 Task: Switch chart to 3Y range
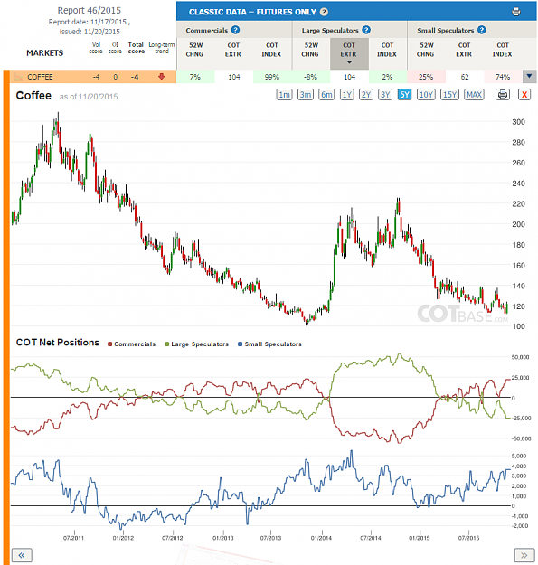[x=385, y=95]
